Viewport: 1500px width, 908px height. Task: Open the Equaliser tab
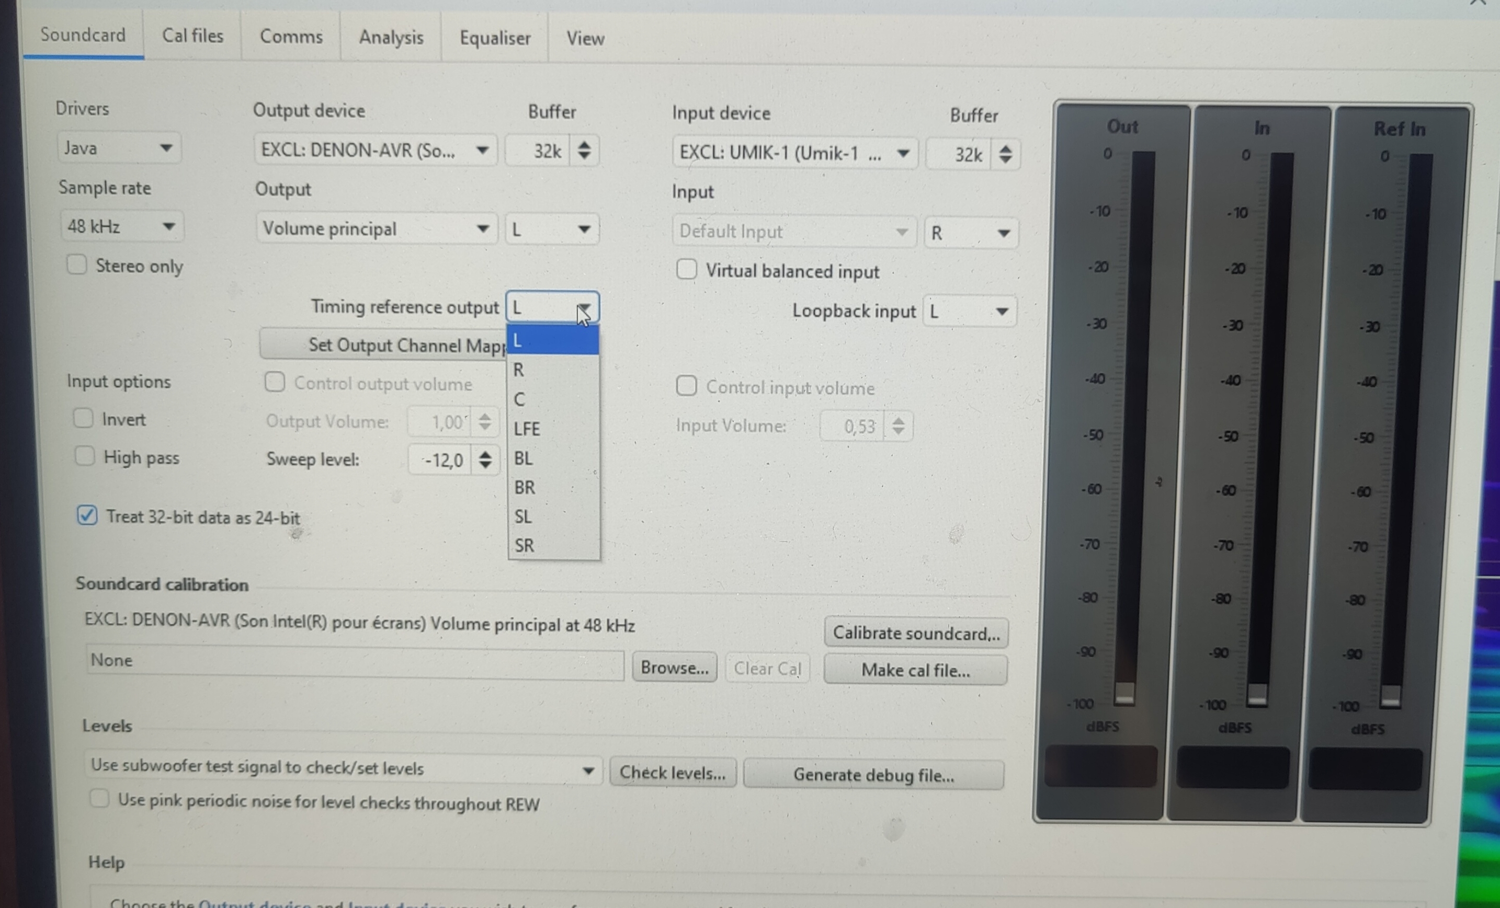494,38
